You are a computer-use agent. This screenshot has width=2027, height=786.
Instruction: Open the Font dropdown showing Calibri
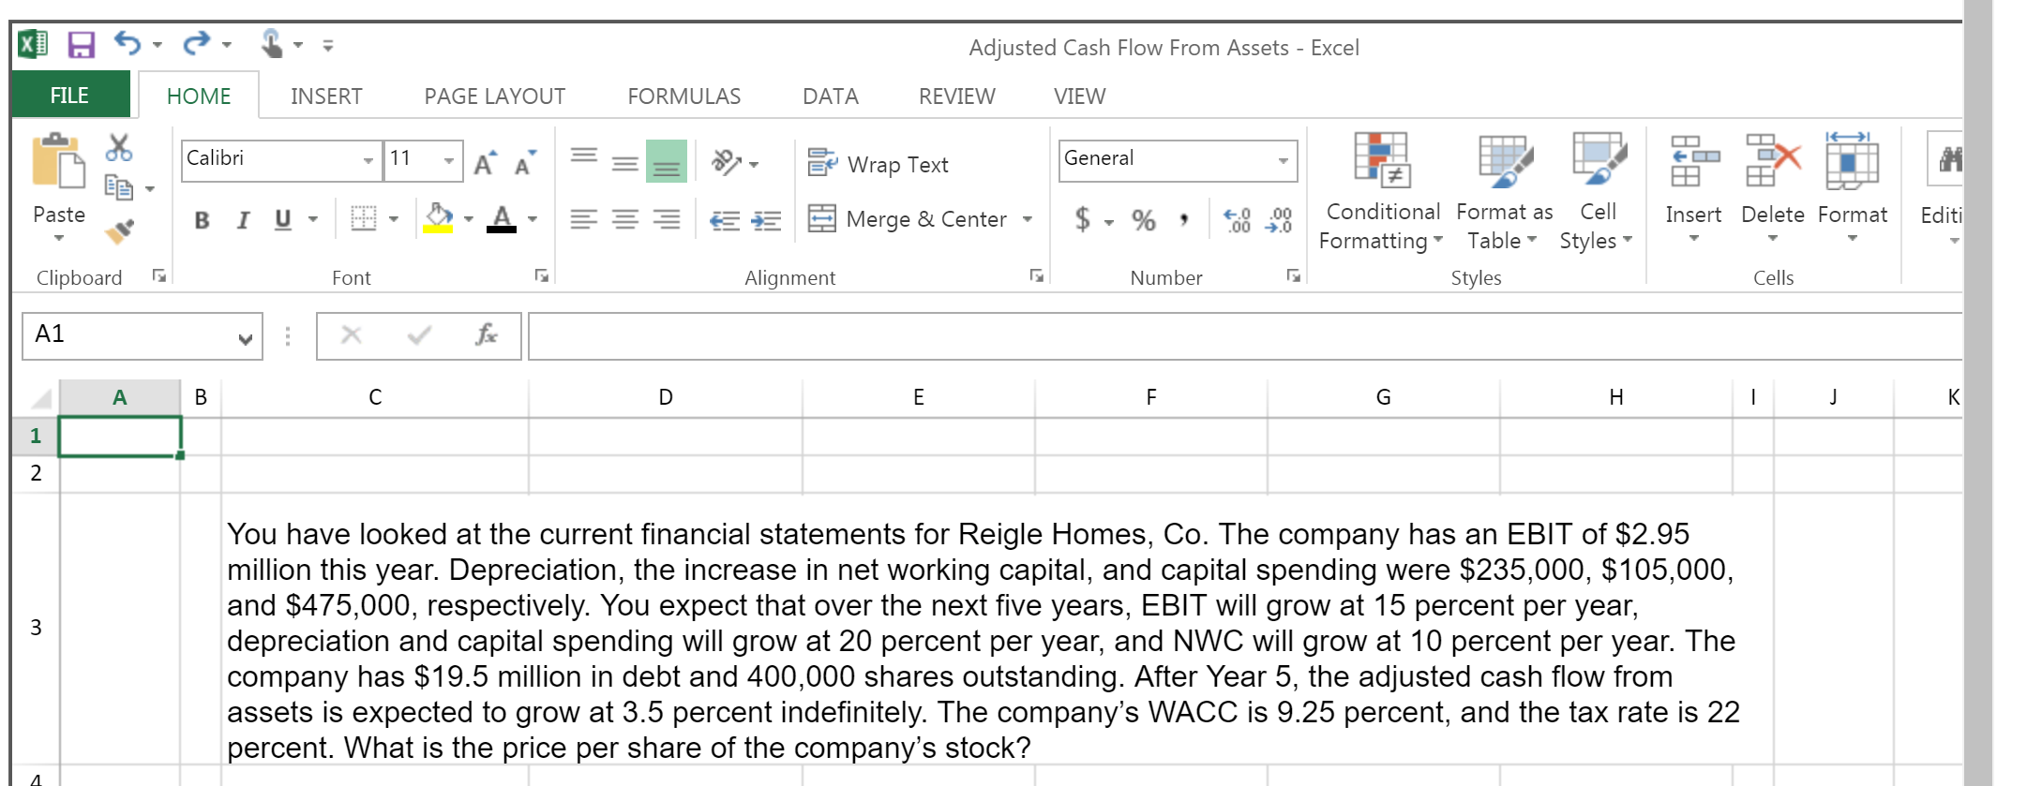367,160
